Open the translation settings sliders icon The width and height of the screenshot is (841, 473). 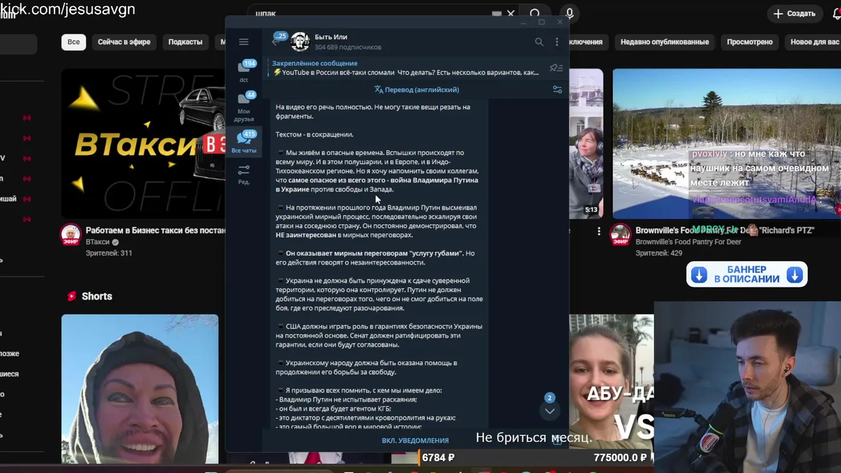(557, 89)
